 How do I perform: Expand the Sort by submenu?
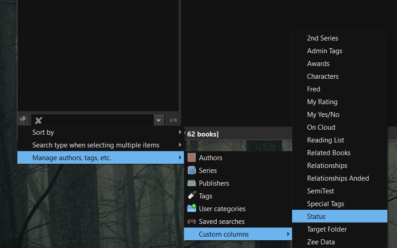point(100,132)
